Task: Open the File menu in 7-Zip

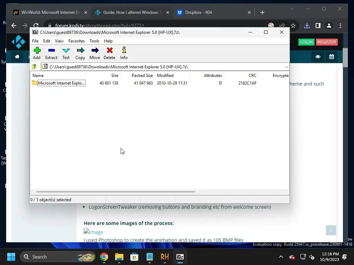Action: pyautogui.click(x=35, y=41)
